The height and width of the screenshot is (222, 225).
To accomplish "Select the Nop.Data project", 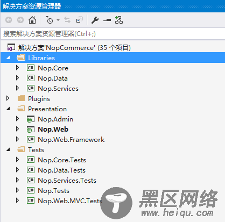I will pos(53,78).
